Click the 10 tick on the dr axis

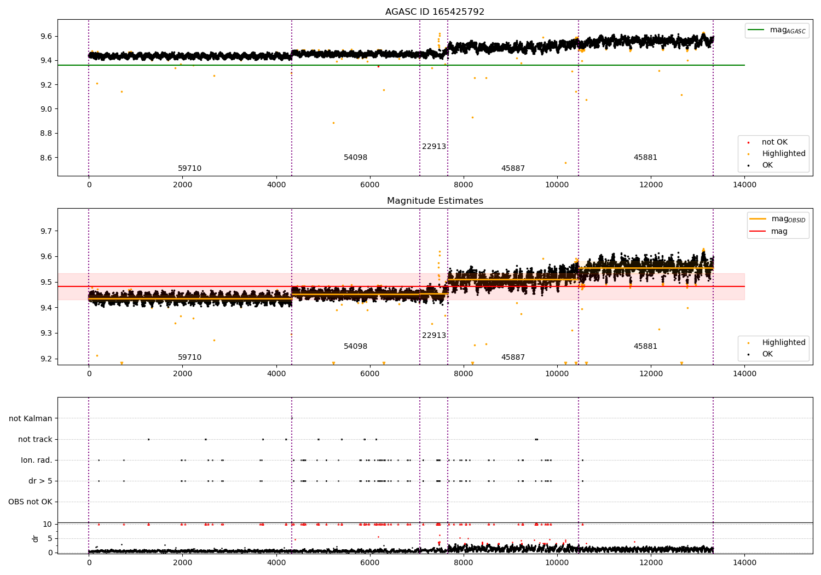coord(48,524)
